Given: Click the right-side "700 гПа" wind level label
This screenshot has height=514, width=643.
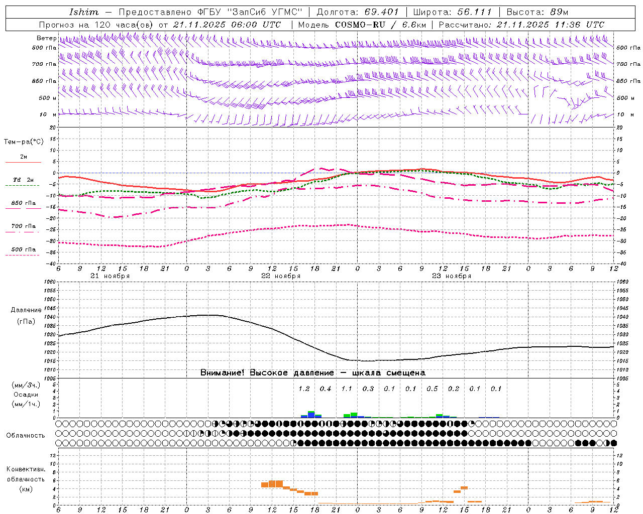Looking at the screenshot, I should tap(628, 64).
